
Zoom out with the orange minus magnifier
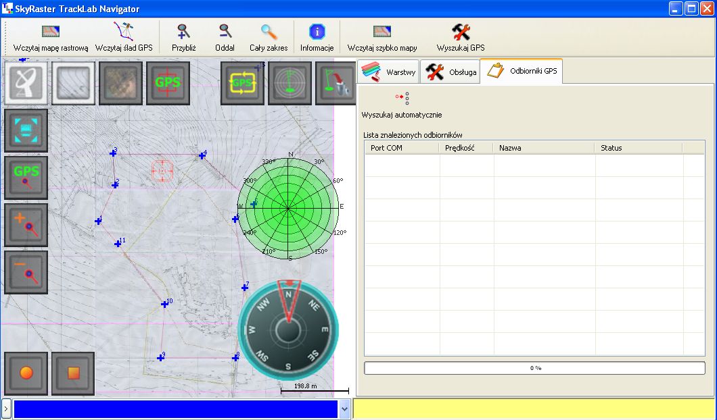[x=26, y=272]
